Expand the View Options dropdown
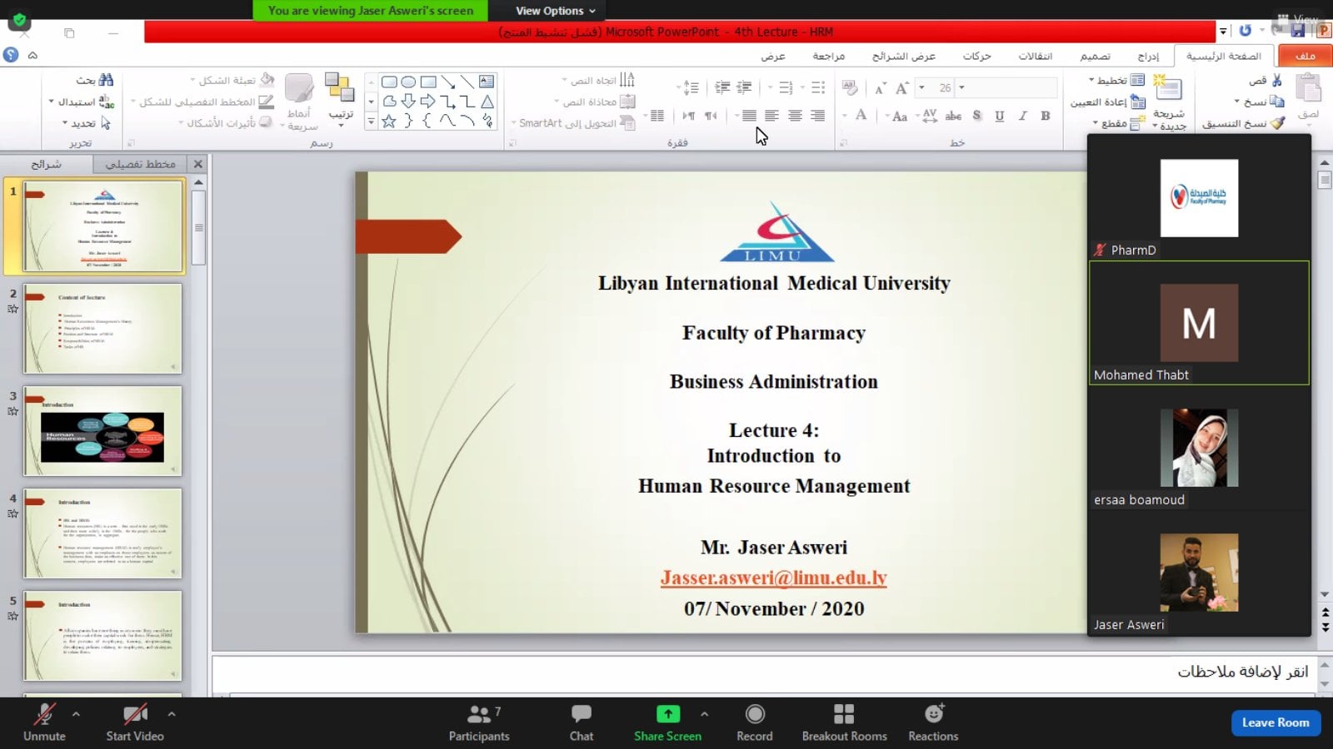1333x749 pixels. pyautogui.click(x=555, y=11)
